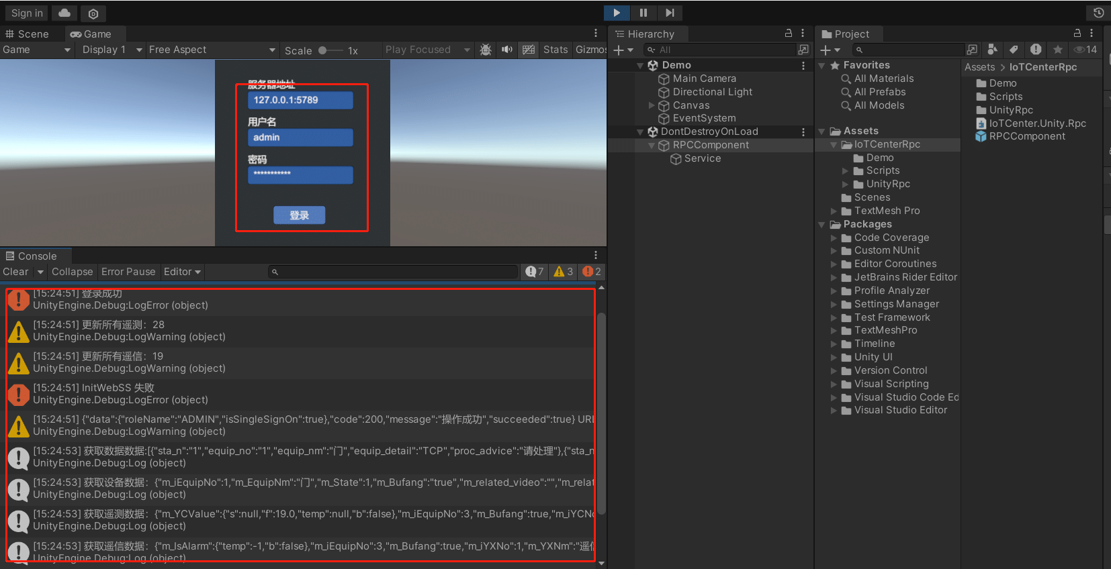Viewport: 1111px width, 569px height.
Task: Expand the Canvas object in Hierarchy
Action: pyautogui.click(x=651, y=105)
